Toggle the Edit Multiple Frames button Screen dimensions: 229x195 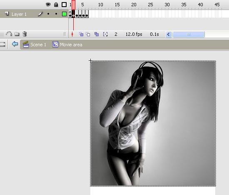pyautogui.click(x=97, y=34)
